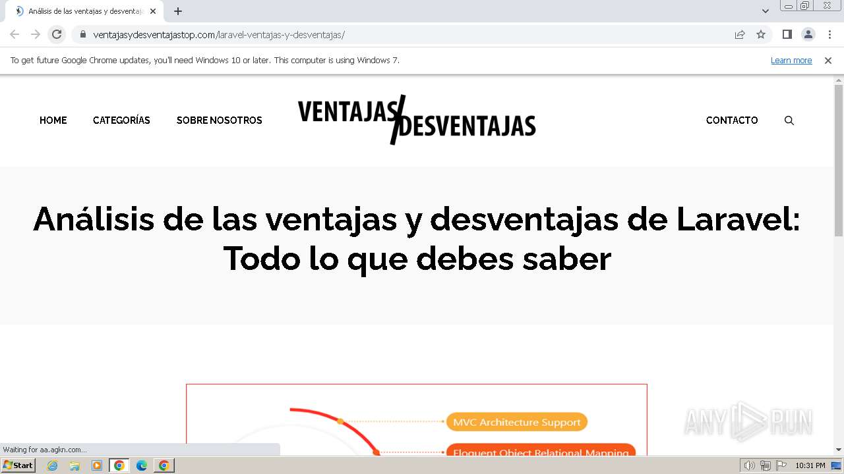Click the network tray icon
This screenshot has width=844, height=474.
pos(766,465)
